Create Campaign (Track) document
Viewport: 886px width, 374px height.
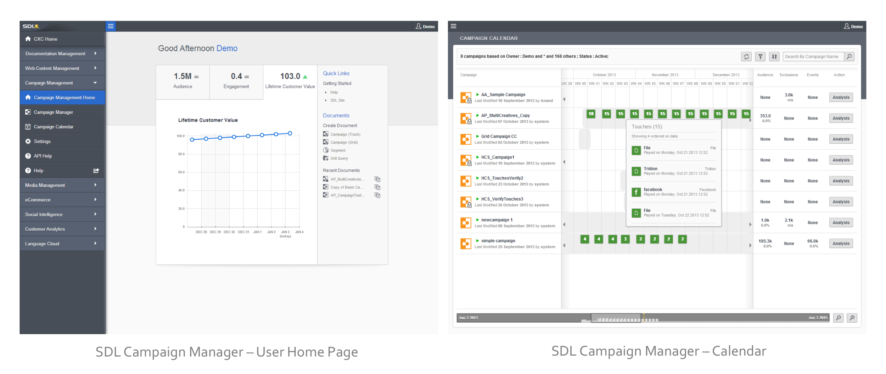[342, 134]
